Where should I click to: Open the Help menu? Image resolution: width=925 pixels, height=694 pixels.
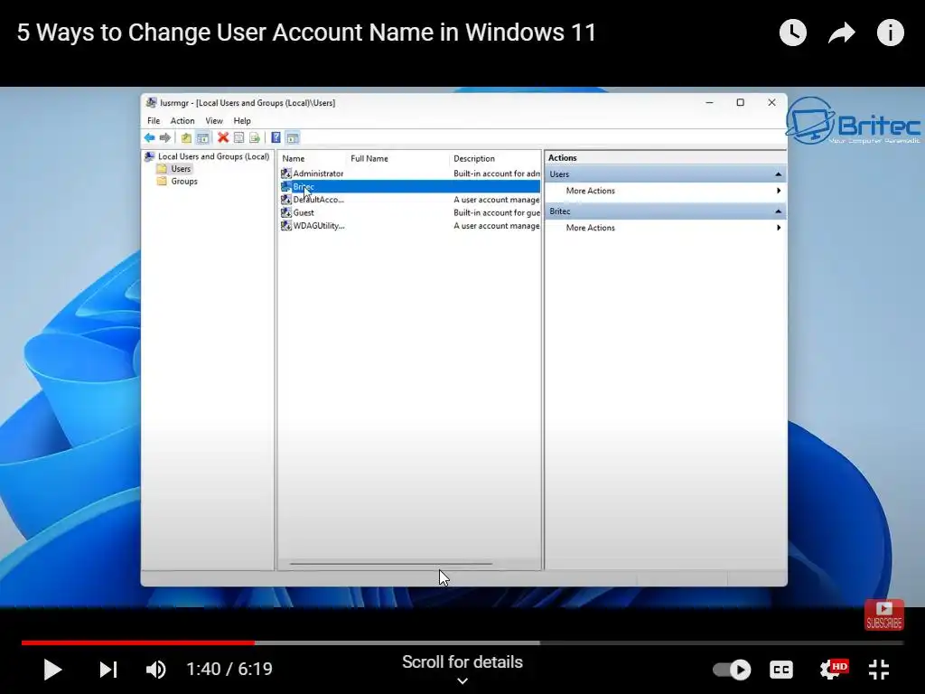point(242,120)
